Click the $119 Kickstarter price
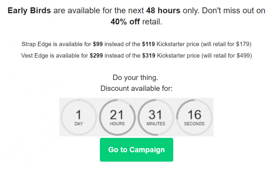The height and width of the screenshot is (169, 269). [149, 44]
